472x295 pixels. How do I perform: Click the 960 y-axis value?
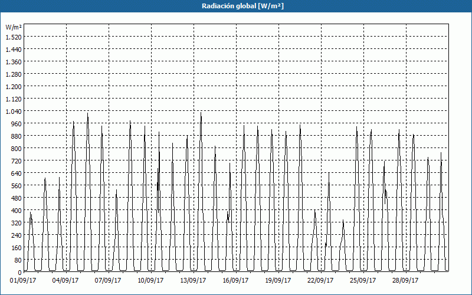[x=17, y=124]
